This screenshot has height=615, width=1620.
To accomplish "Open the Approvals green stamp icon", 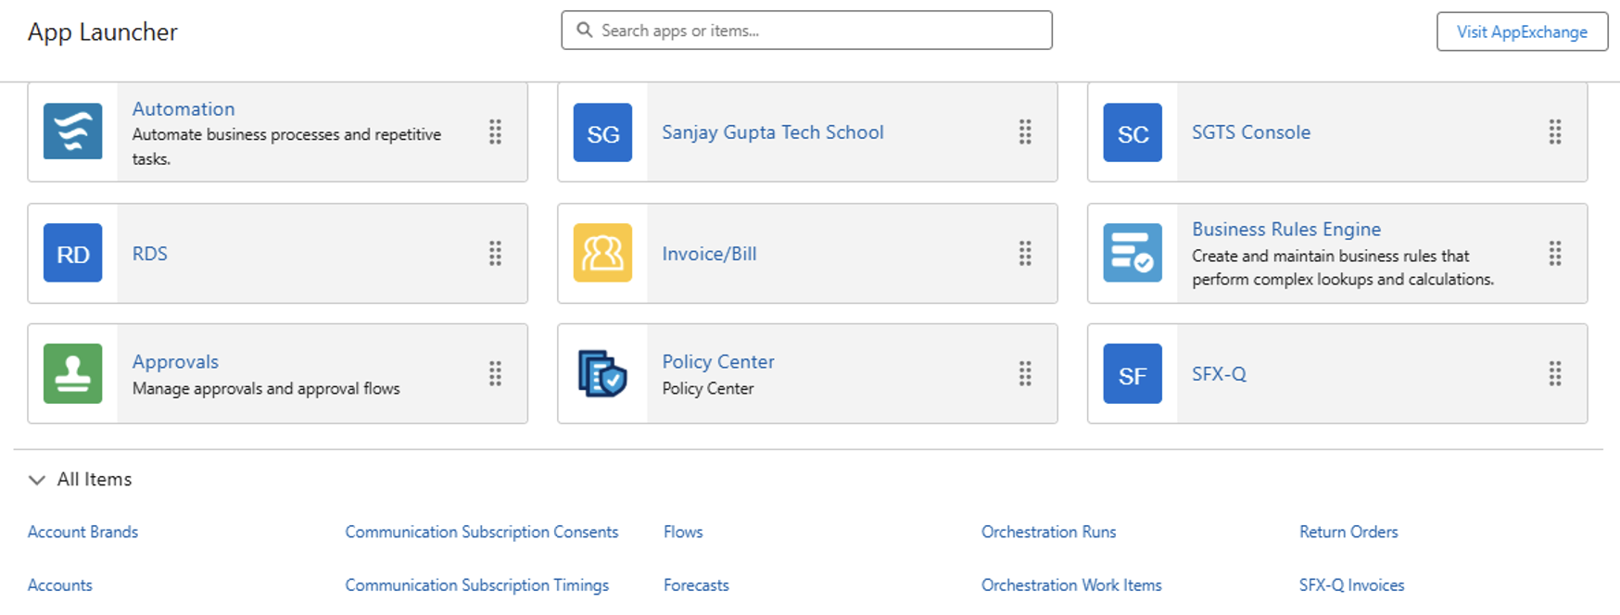I will click(x=72, y=374).
